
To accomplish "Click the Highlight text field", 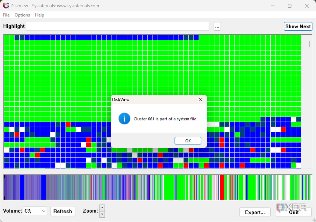I will (x=118, y=26).
